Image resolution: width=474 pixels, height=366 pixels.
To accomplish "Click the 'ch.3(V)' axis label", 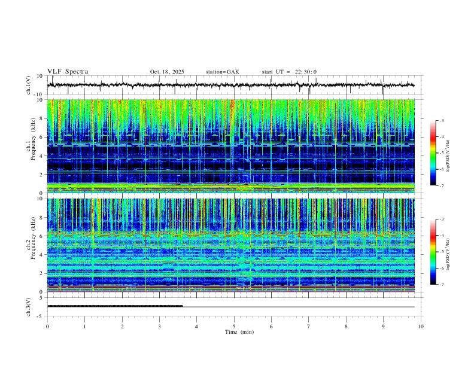I will tap(29, 307).
